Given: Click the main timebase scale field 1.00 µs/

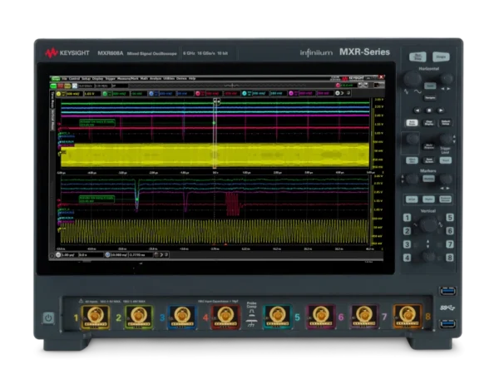Looking at the screenshot, I should click(x=69, y=255).
